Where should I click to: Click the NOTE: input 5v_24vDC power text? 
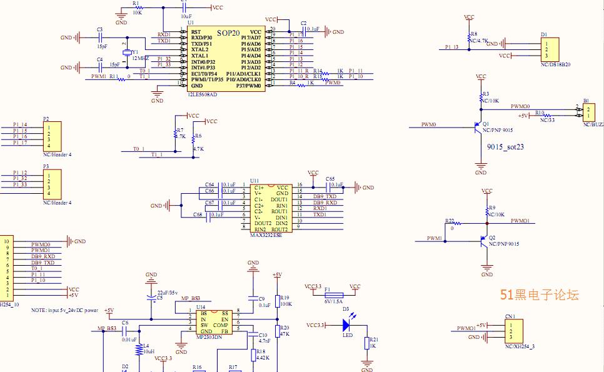pos(65,310)
